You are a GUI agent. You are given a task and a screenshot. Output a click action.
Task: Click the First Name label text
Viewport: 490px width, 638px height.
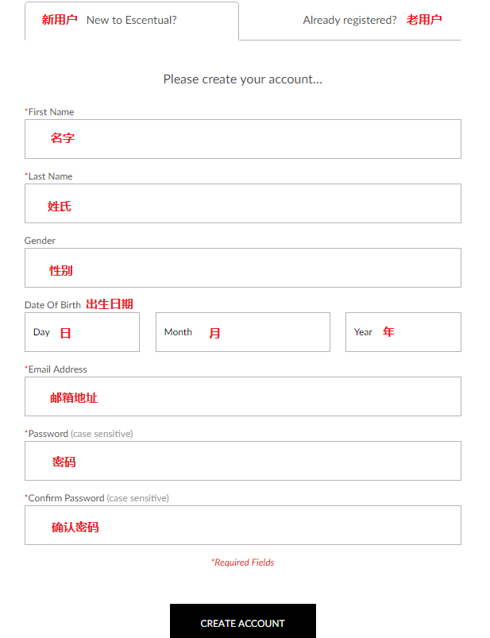[x=51, y=112]
